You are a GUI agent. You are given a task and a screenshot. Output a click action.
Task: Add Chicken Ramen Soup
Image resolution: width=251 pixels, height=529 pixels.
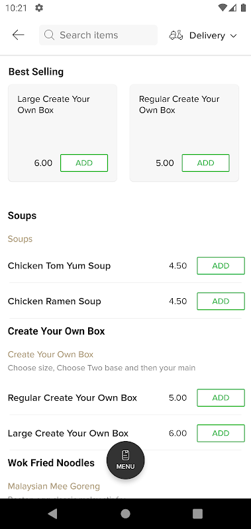coord(221,302)
